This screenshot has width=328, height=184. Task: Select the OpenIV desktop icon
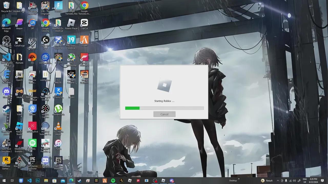click(x=19, y=76)
